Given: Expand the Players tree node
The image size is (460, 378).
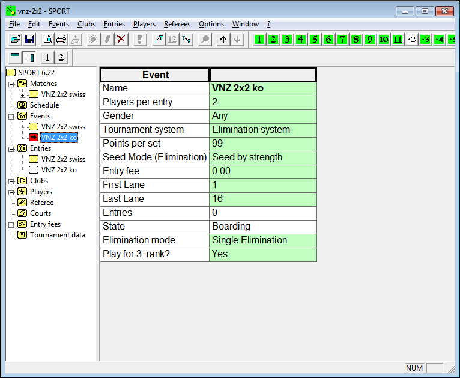Looking at the screenshot, I should 11,192.
